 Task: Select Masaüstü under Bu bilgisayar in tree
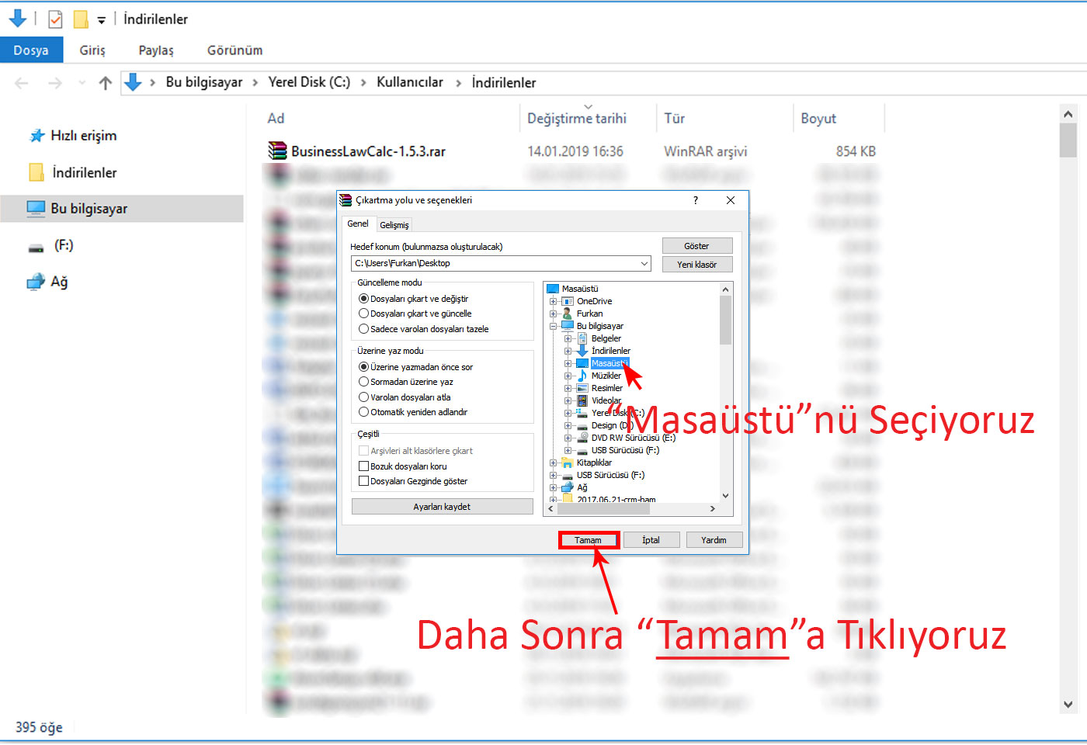609,363
